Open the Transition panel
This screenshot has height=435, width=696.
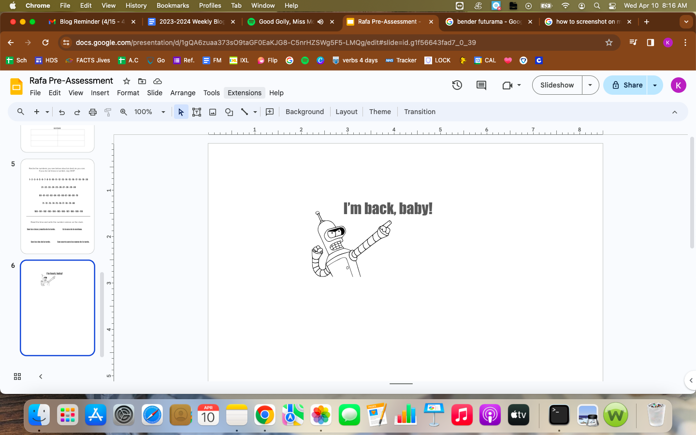tap(420, 112)
